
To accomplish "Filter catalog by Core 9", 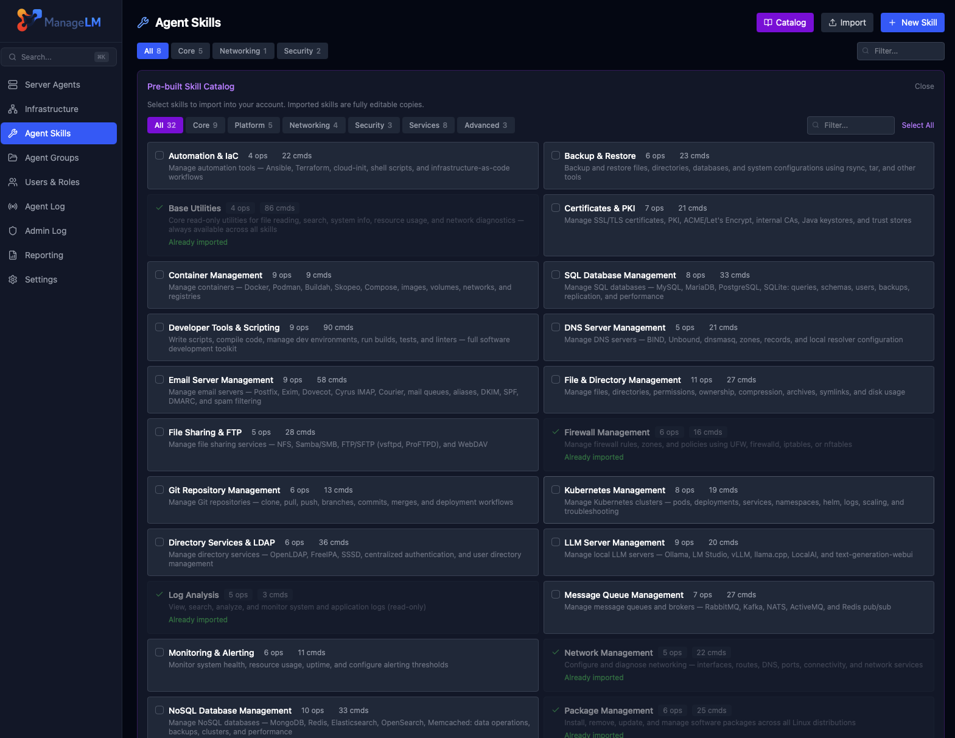I will pos(205,125).
